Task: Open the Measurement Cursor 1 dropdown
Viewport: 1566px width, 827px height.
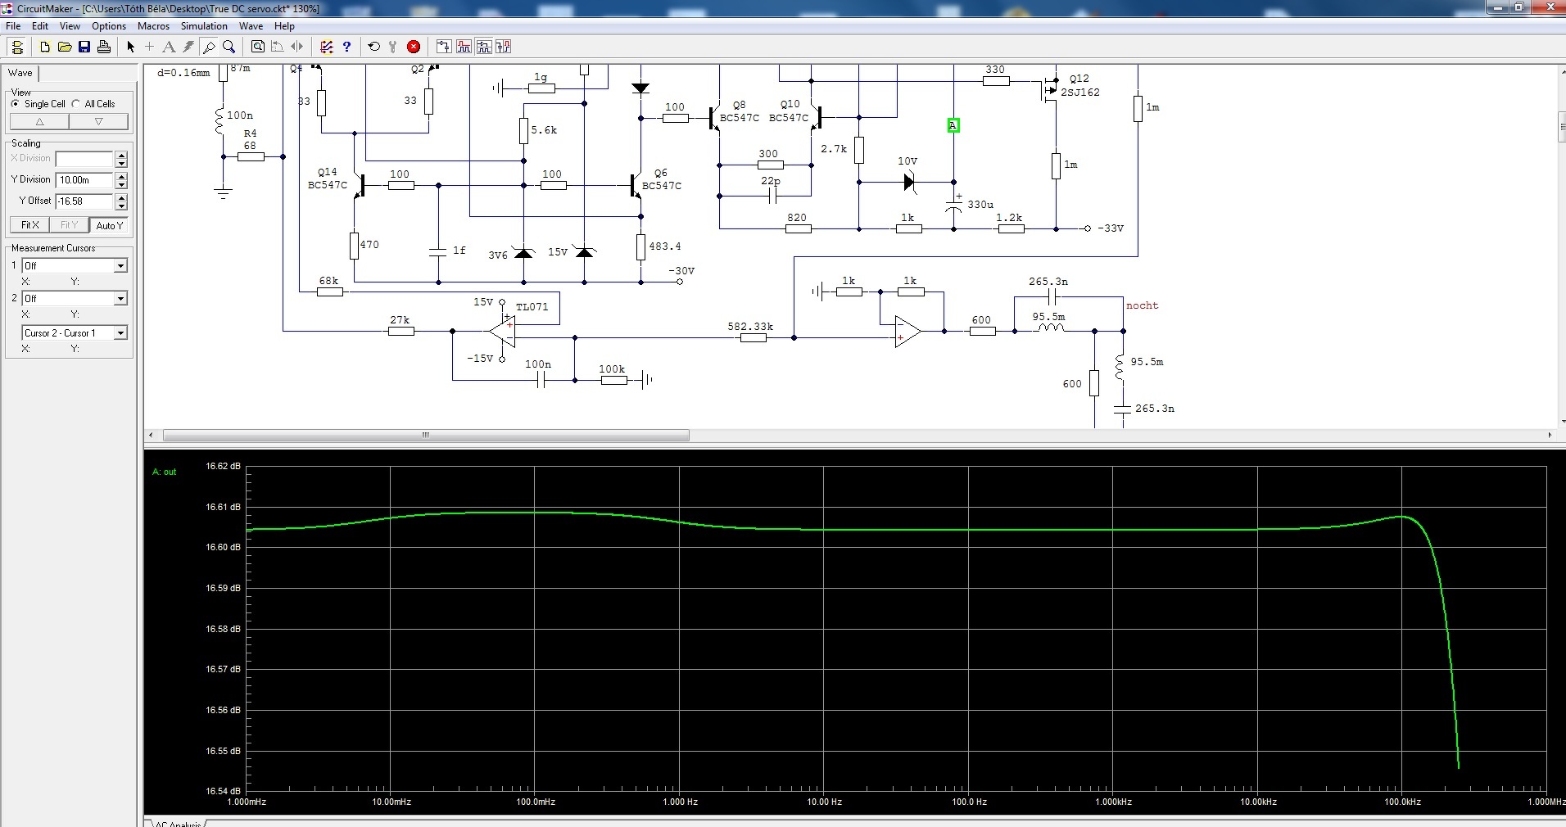Action: click(120, 266)
